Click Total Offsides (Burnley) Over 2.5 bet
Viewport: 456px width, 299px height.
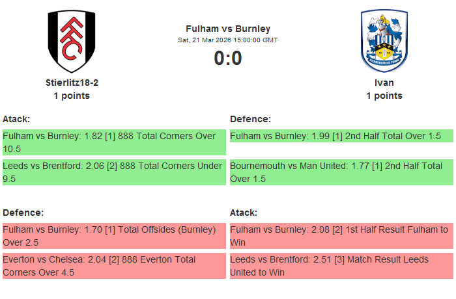113,236
